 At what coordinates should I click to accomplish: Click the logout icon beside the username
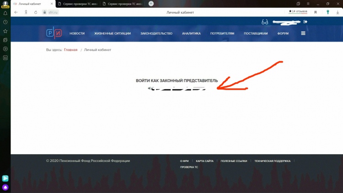pos(305,21)
